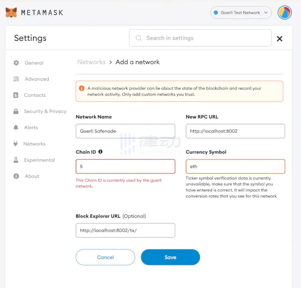Screen dimensions: 301x288
Task: Open the About settings section
Action: pyautogui.click(x=32, y=176)
